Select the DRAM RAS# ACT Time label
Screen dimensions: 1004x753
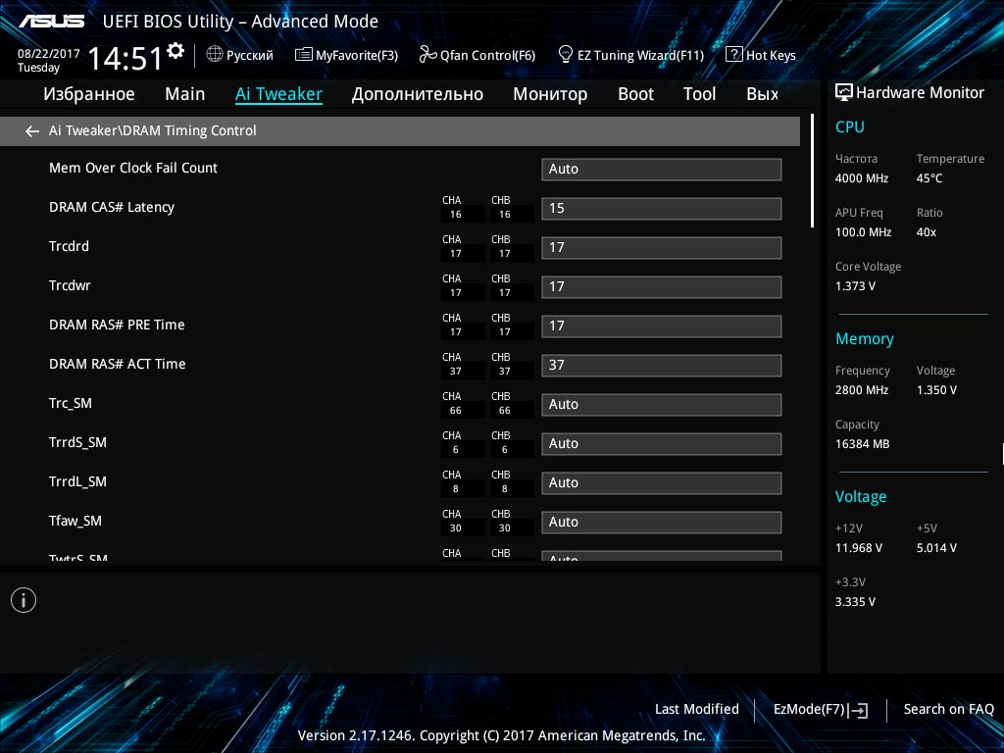click(118, 364)
